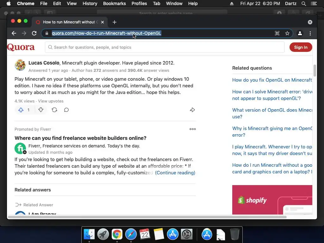The width and height of the screenshot is (324, 243).
Task: Click the Shopify advertisement banner
Action: tap(272, 200)
